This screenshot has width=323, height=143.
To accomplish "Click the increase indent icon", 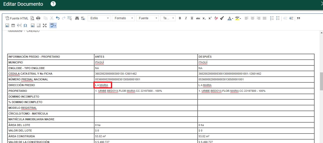I will 291,18.
